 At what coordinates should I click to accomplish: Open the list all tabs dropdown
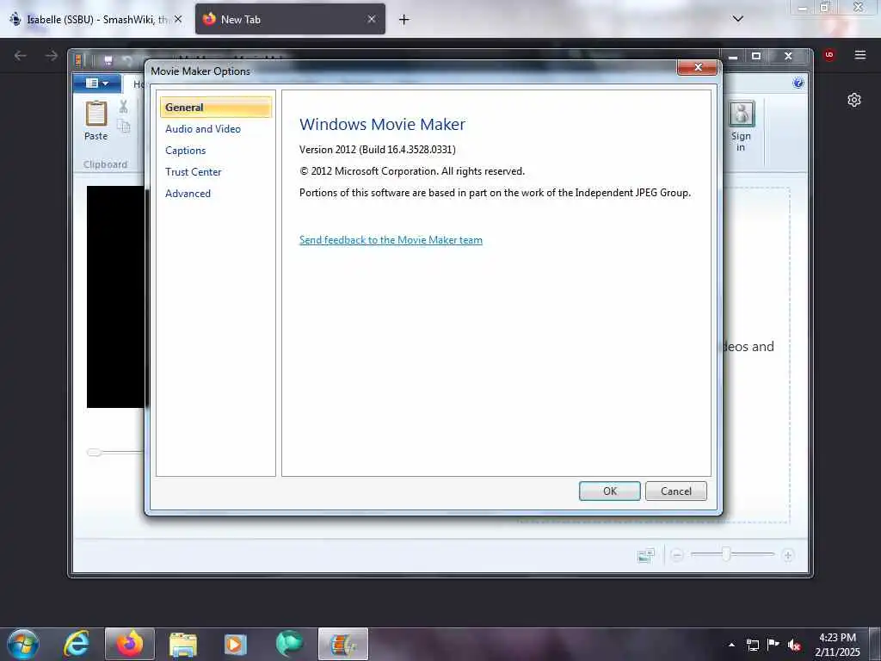point(738,19)
